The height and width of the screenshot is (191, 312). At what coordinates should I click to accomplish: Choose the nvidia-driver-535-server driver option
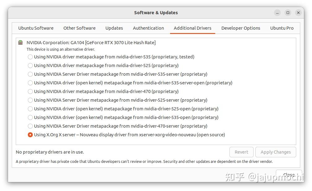30,74
